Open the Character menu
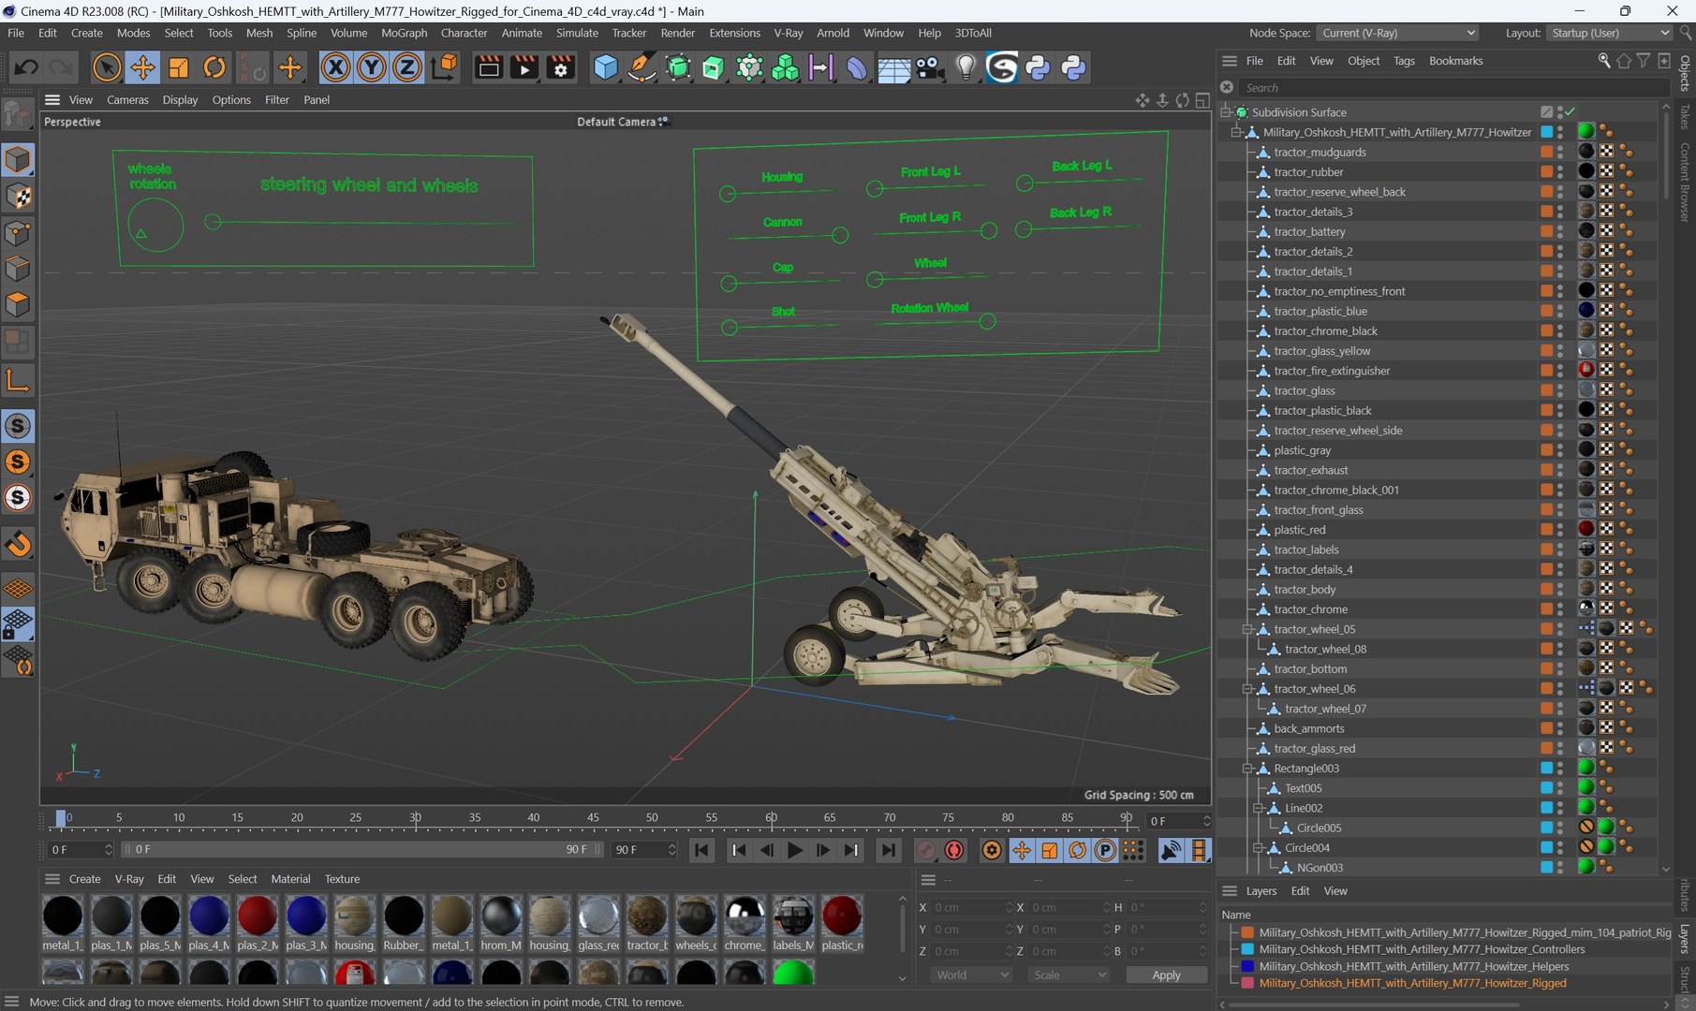The width and height of the screenshot is (1696, 1011). coord(464,33)
